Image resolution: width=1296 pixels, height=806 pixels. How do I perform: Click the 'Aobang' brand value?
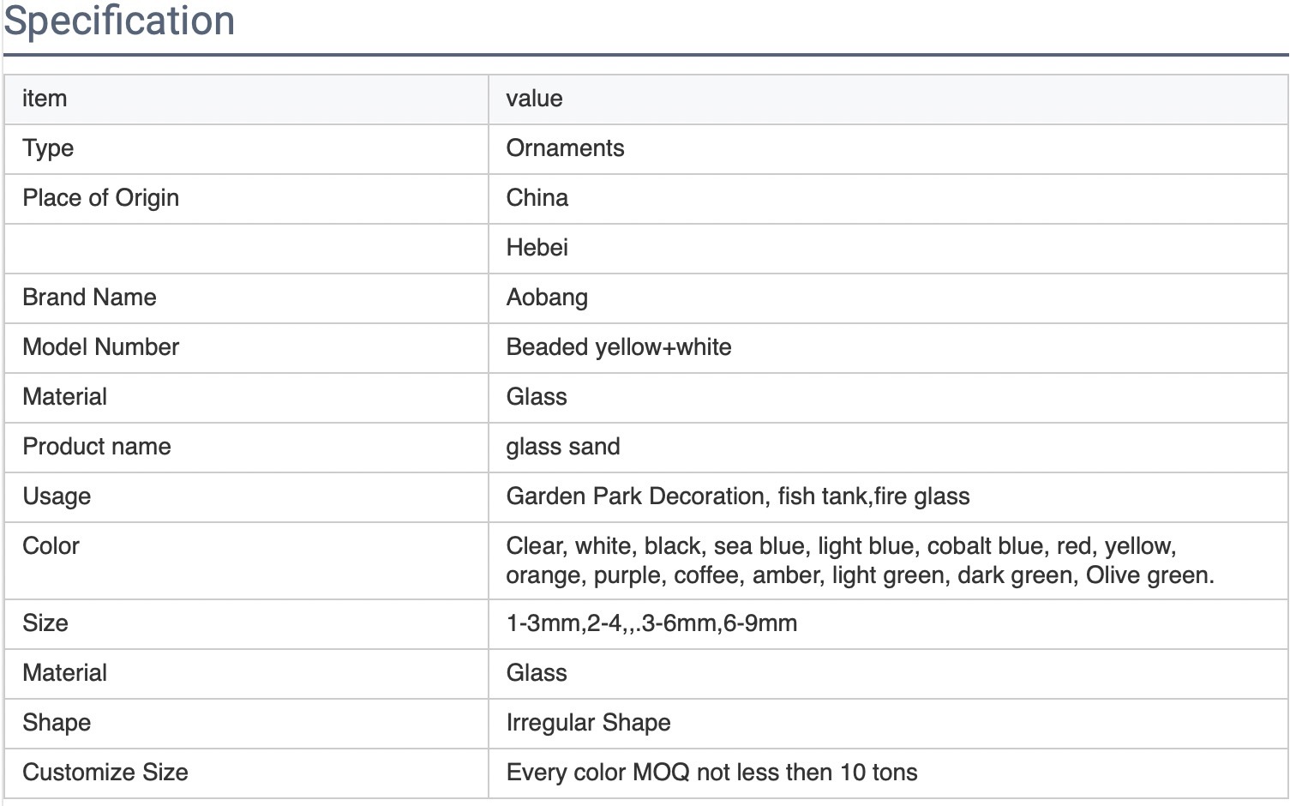[547, 298]
